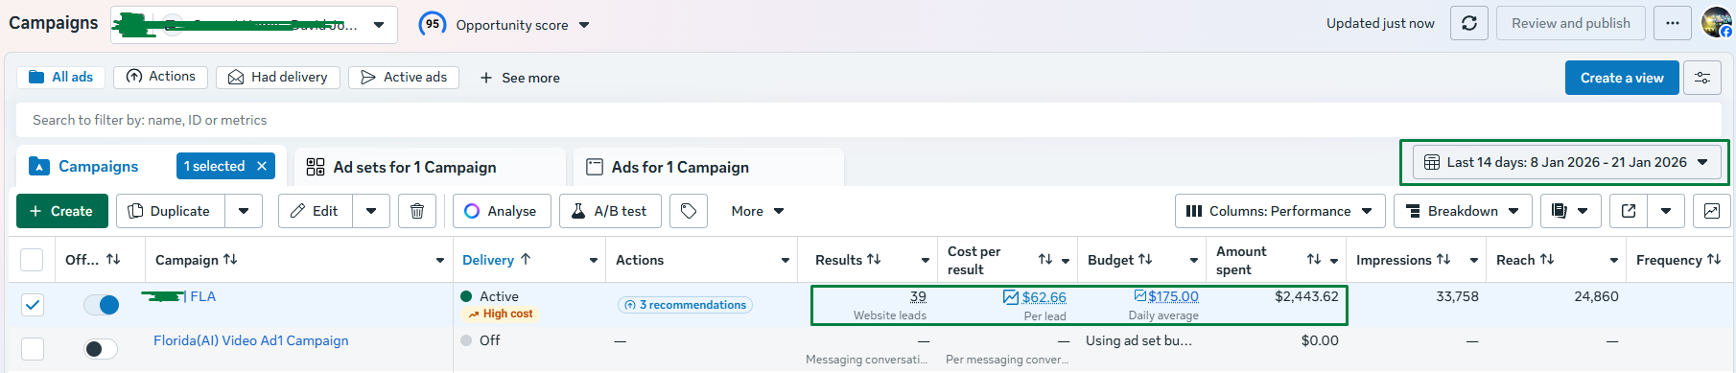Select the Had delivery view filter

[278, 77]
